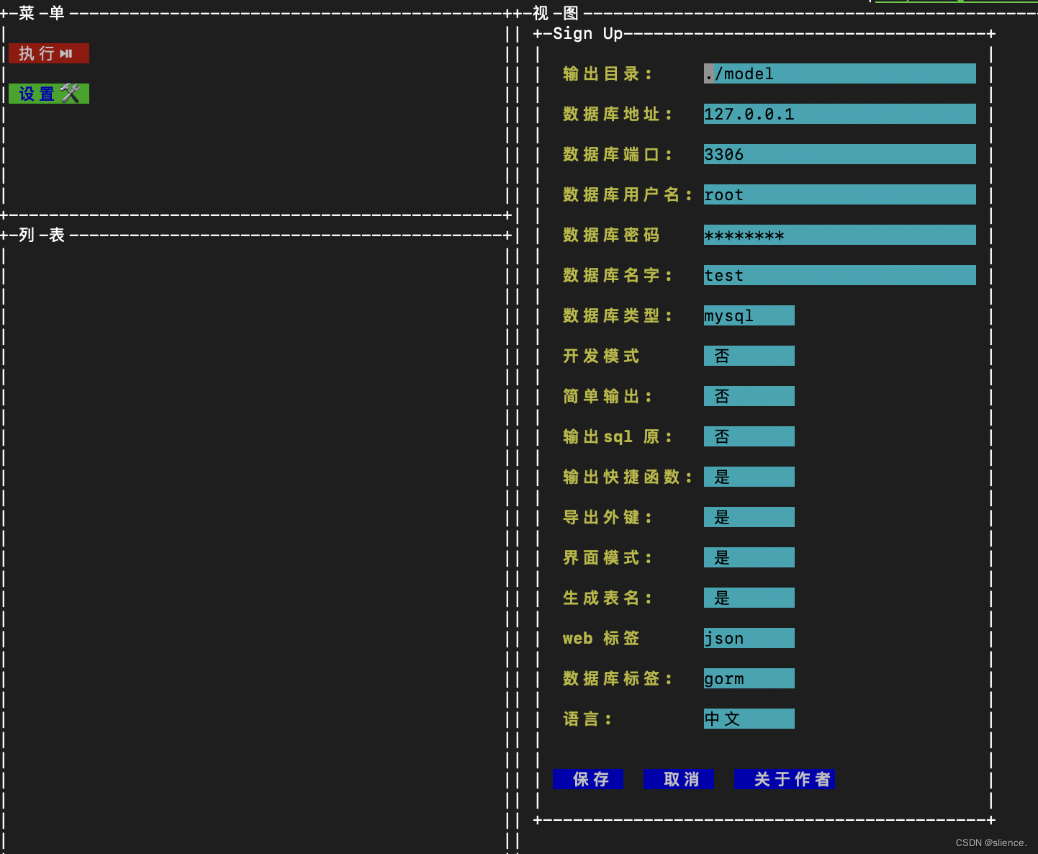Click the 输出目录 label text
The width and height of the screenshot is (1038, 854).
(608, 73)
